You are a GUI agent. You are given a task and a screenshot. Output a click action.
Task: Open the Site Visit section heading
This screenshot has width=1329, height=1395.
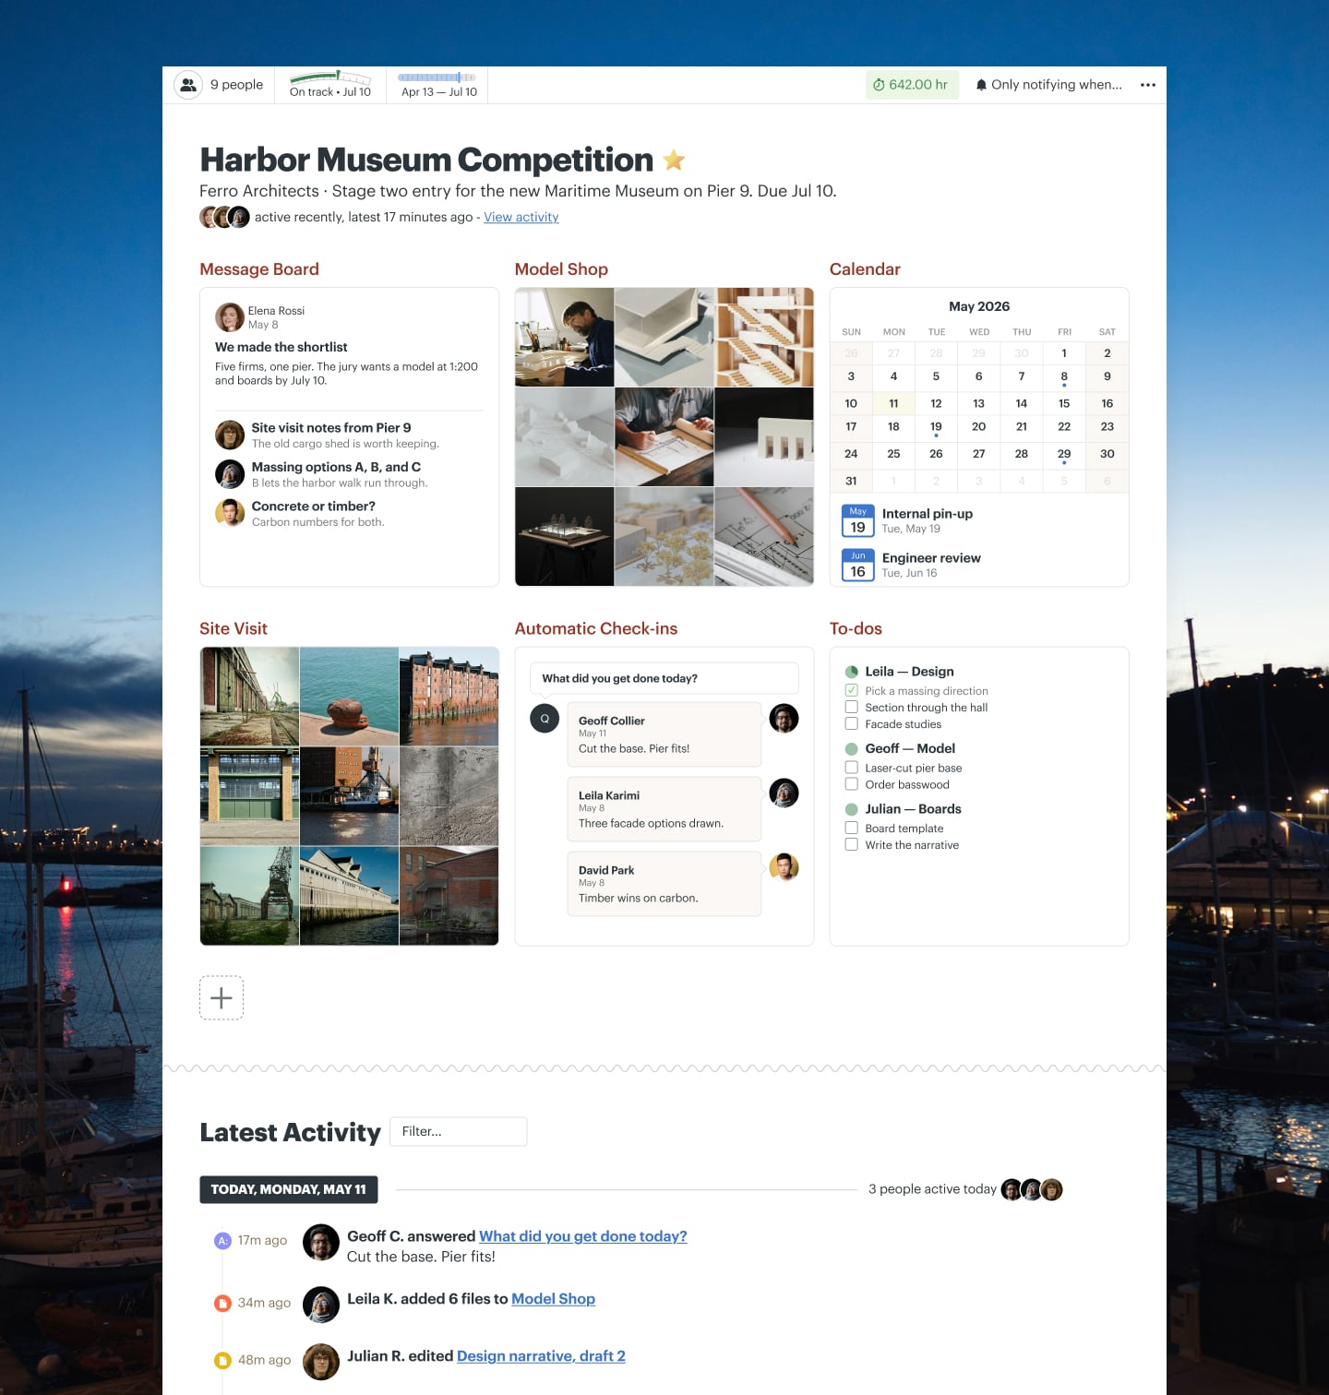point(233,628)
